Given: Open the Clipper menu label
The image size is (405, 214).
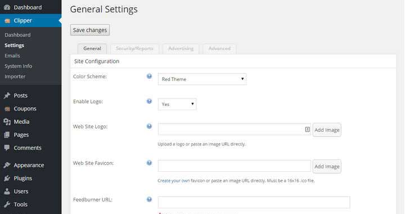Looking at the screenshot, I should pyautogui.click(x=22, y=21).
